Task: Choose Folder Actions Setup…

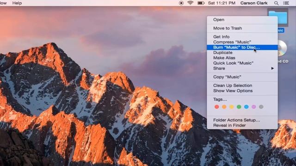Action: 242,120
